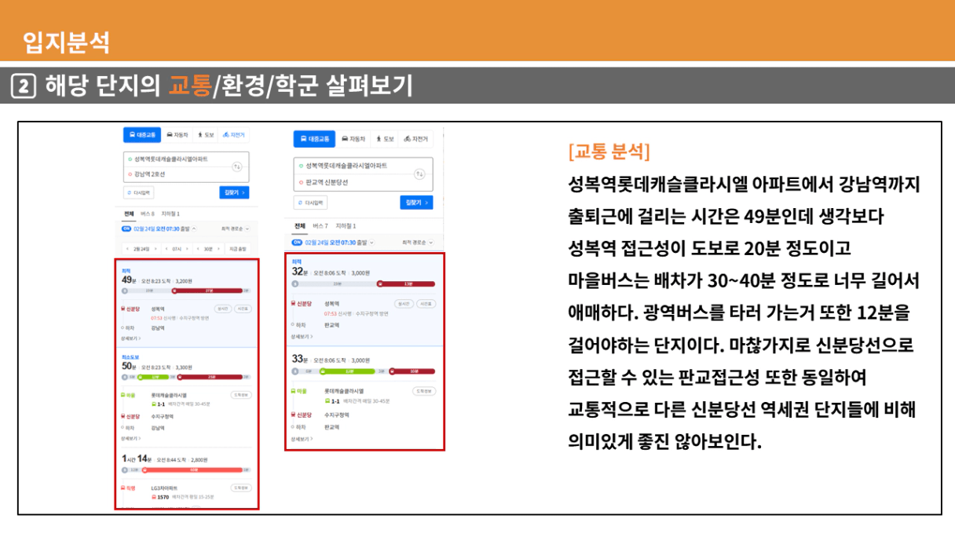The height and width of the screenshot is (537, 955).
Task: Click 상세보기 under 50분 route
Action: [x=130, y=438]
